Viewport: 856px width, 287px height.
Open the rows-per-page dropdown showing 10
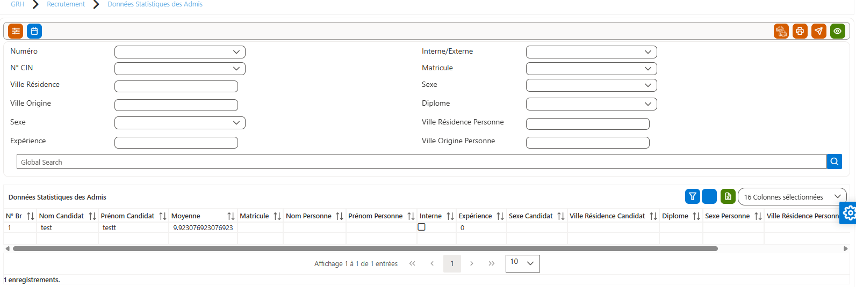point(523,263)
